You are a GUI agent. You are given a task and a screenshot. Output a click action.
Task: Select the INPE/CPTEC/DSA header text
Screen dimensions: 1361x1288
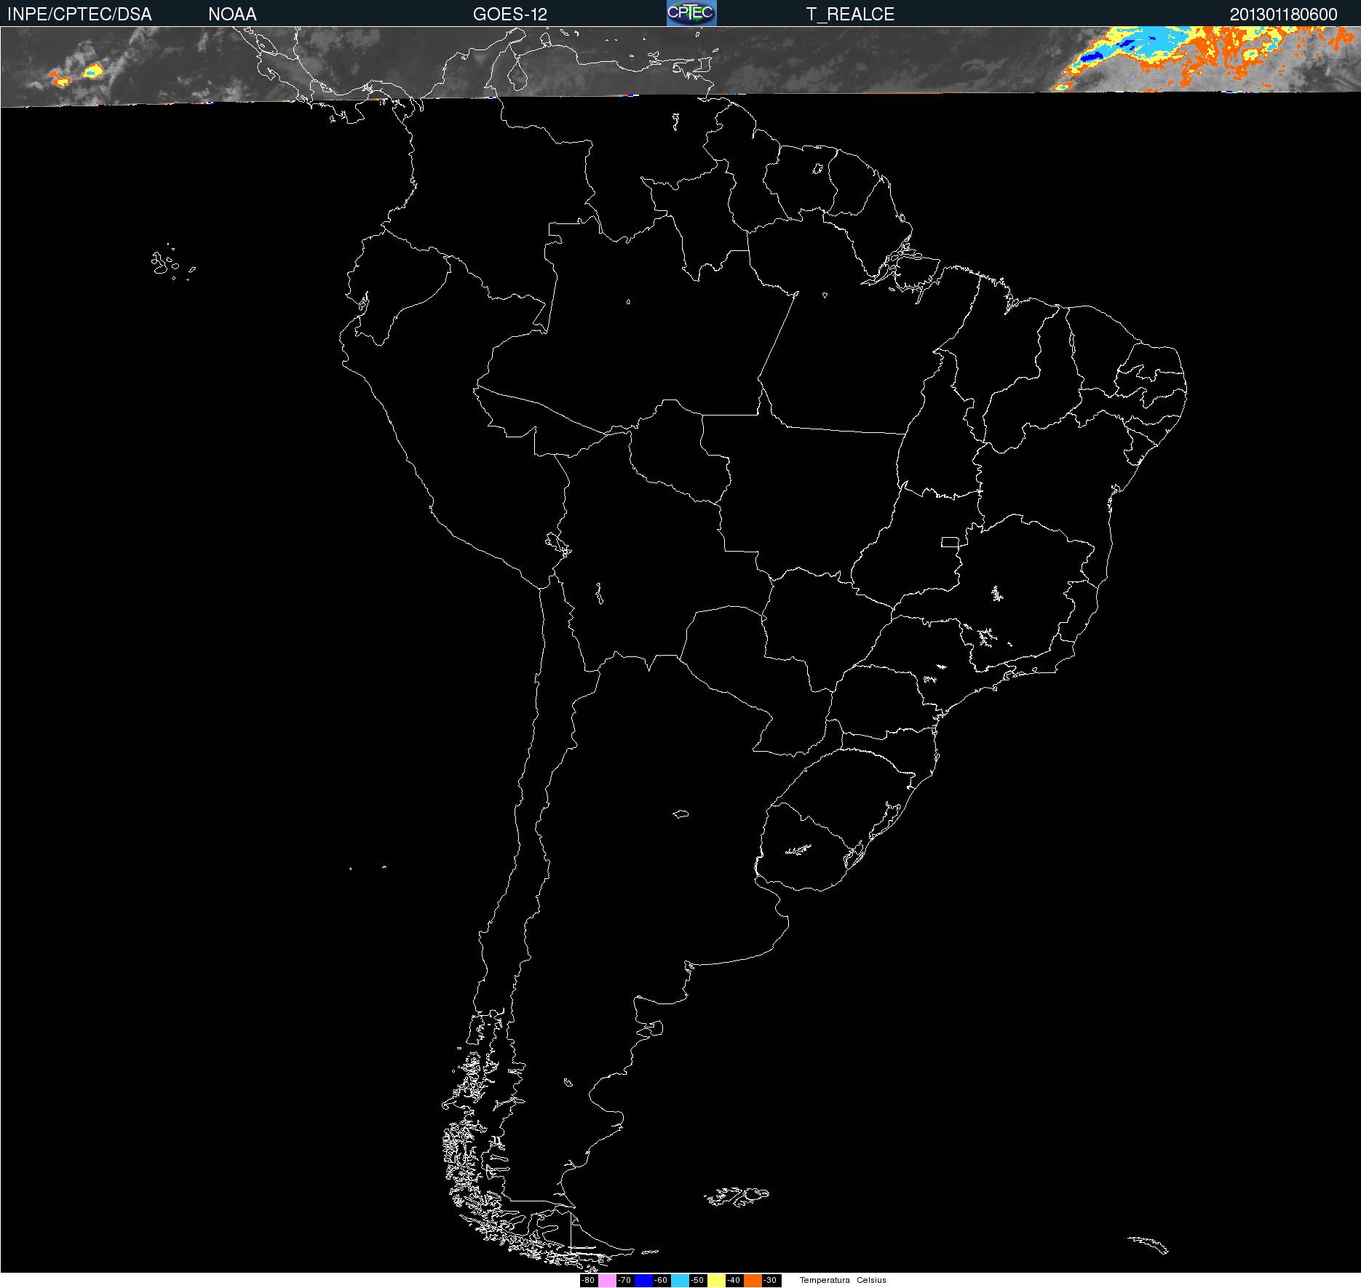point(79,14)
